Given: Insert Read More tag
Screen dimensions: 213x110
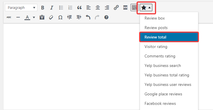Looking at the screenshot, I should point(125,7).
